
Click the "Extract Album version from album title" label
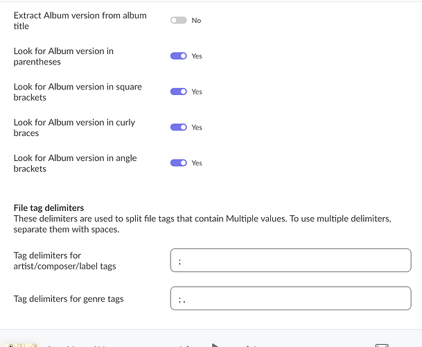coord(80,21)
